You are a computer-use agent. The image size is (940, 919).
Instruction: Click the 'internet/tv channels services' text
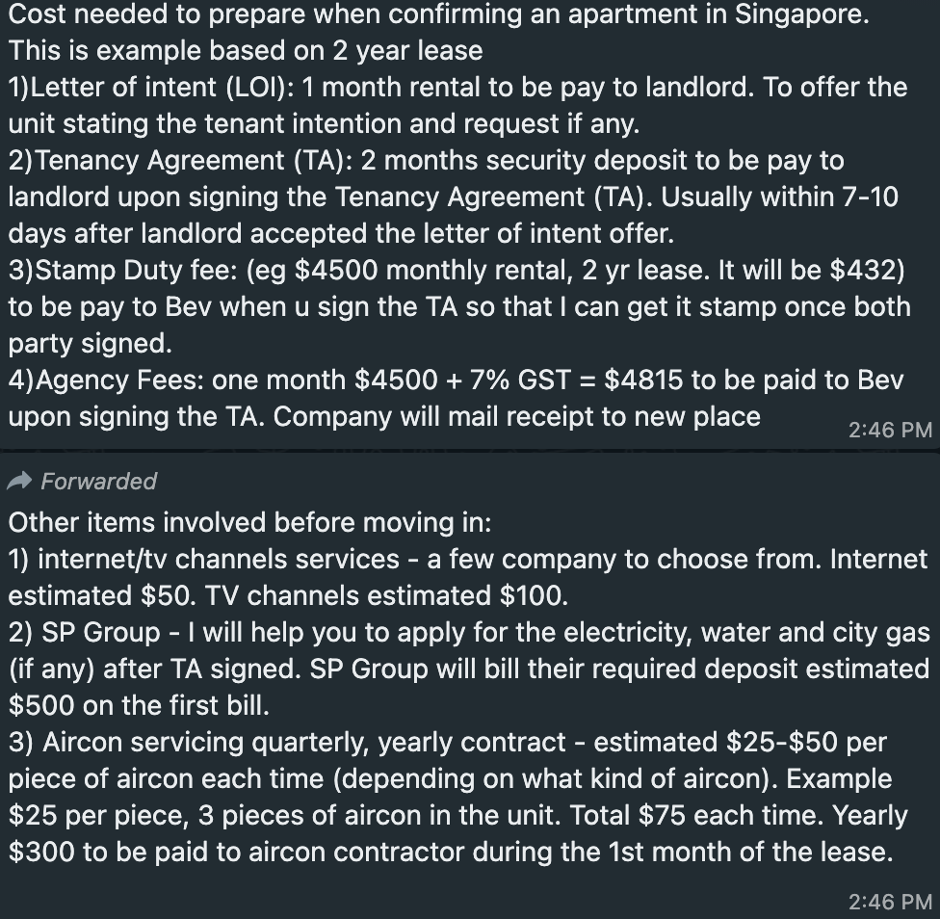point(219,560)
